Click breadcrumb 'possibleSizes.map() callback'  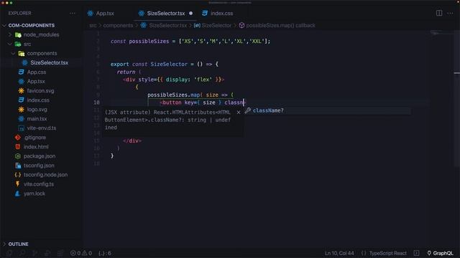(280, 26)
